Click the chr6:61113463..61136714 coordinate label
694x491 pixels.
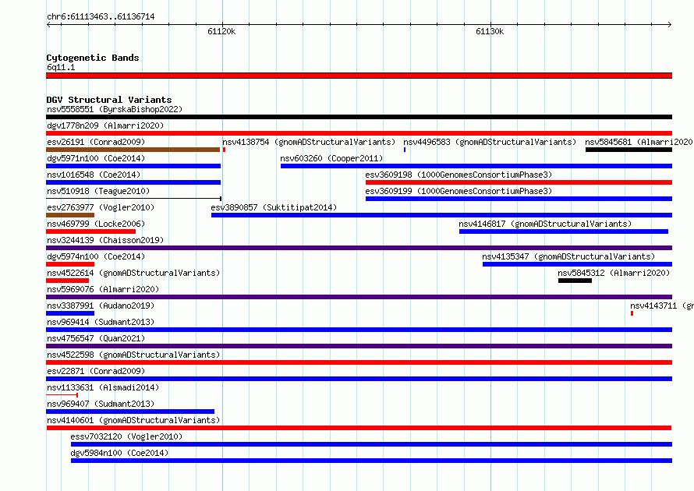101,17
